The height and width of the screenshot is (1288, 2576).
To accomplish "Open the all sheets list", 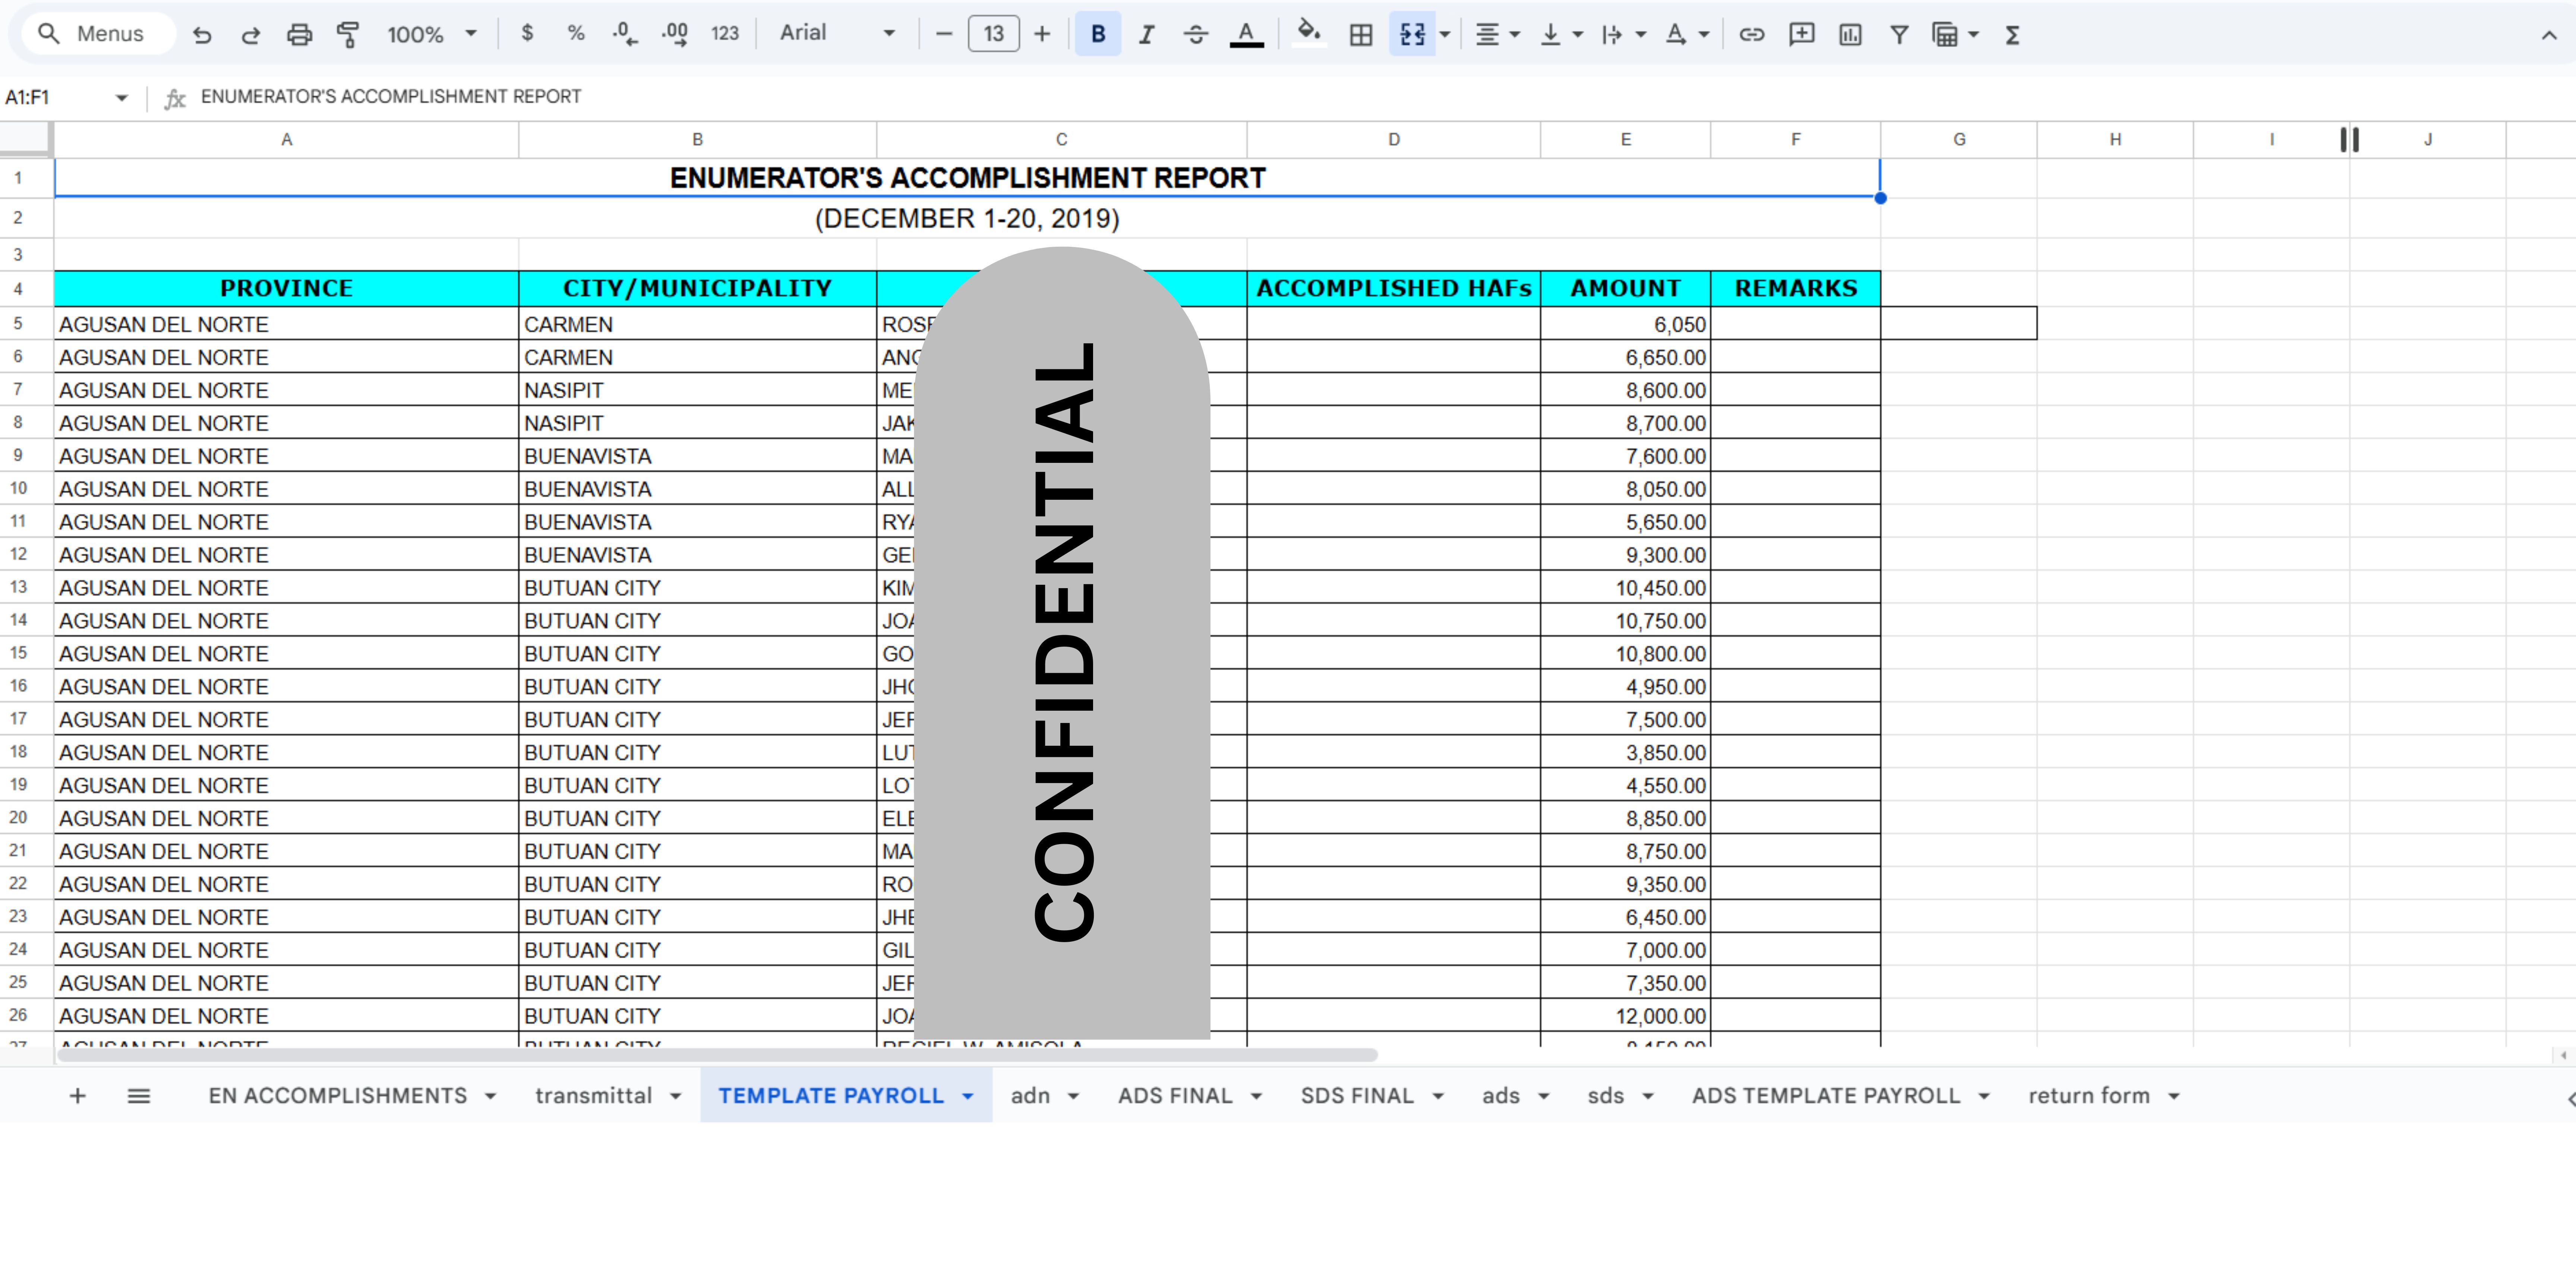I will point(139,1096).
